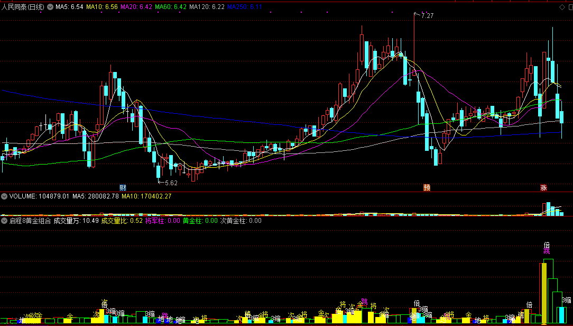Click the MA20: 6.42 label
The image size is (573, 326).
pos(136,7)
